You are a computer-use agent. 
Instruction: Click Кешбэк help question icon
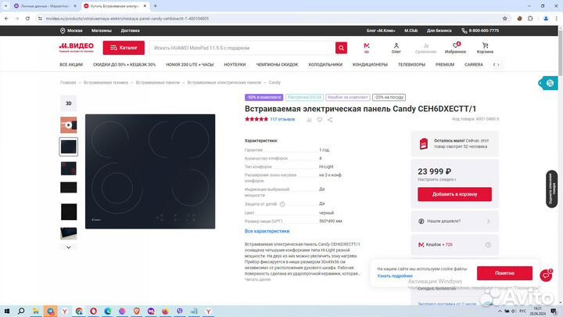point(488,245)
